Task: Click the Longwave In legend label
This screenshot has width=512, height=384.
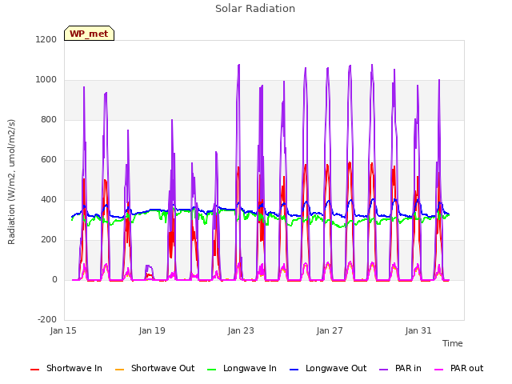Action: (x=250, y=368)
